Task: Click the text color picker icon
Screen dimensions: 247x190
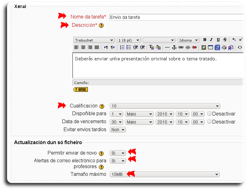Action: tap(151, 47)
